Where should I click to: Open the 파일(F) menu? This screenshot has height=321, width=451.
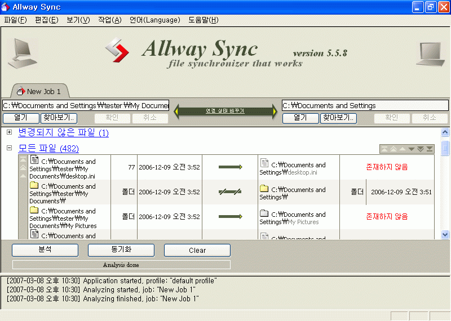16,20
